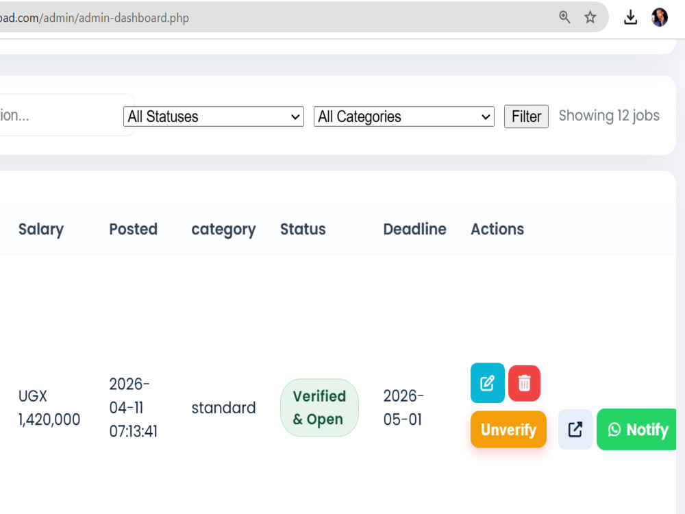Click the blue edit job icon
The height and width of the screenshot is (514, 685).
click(487, 383)
